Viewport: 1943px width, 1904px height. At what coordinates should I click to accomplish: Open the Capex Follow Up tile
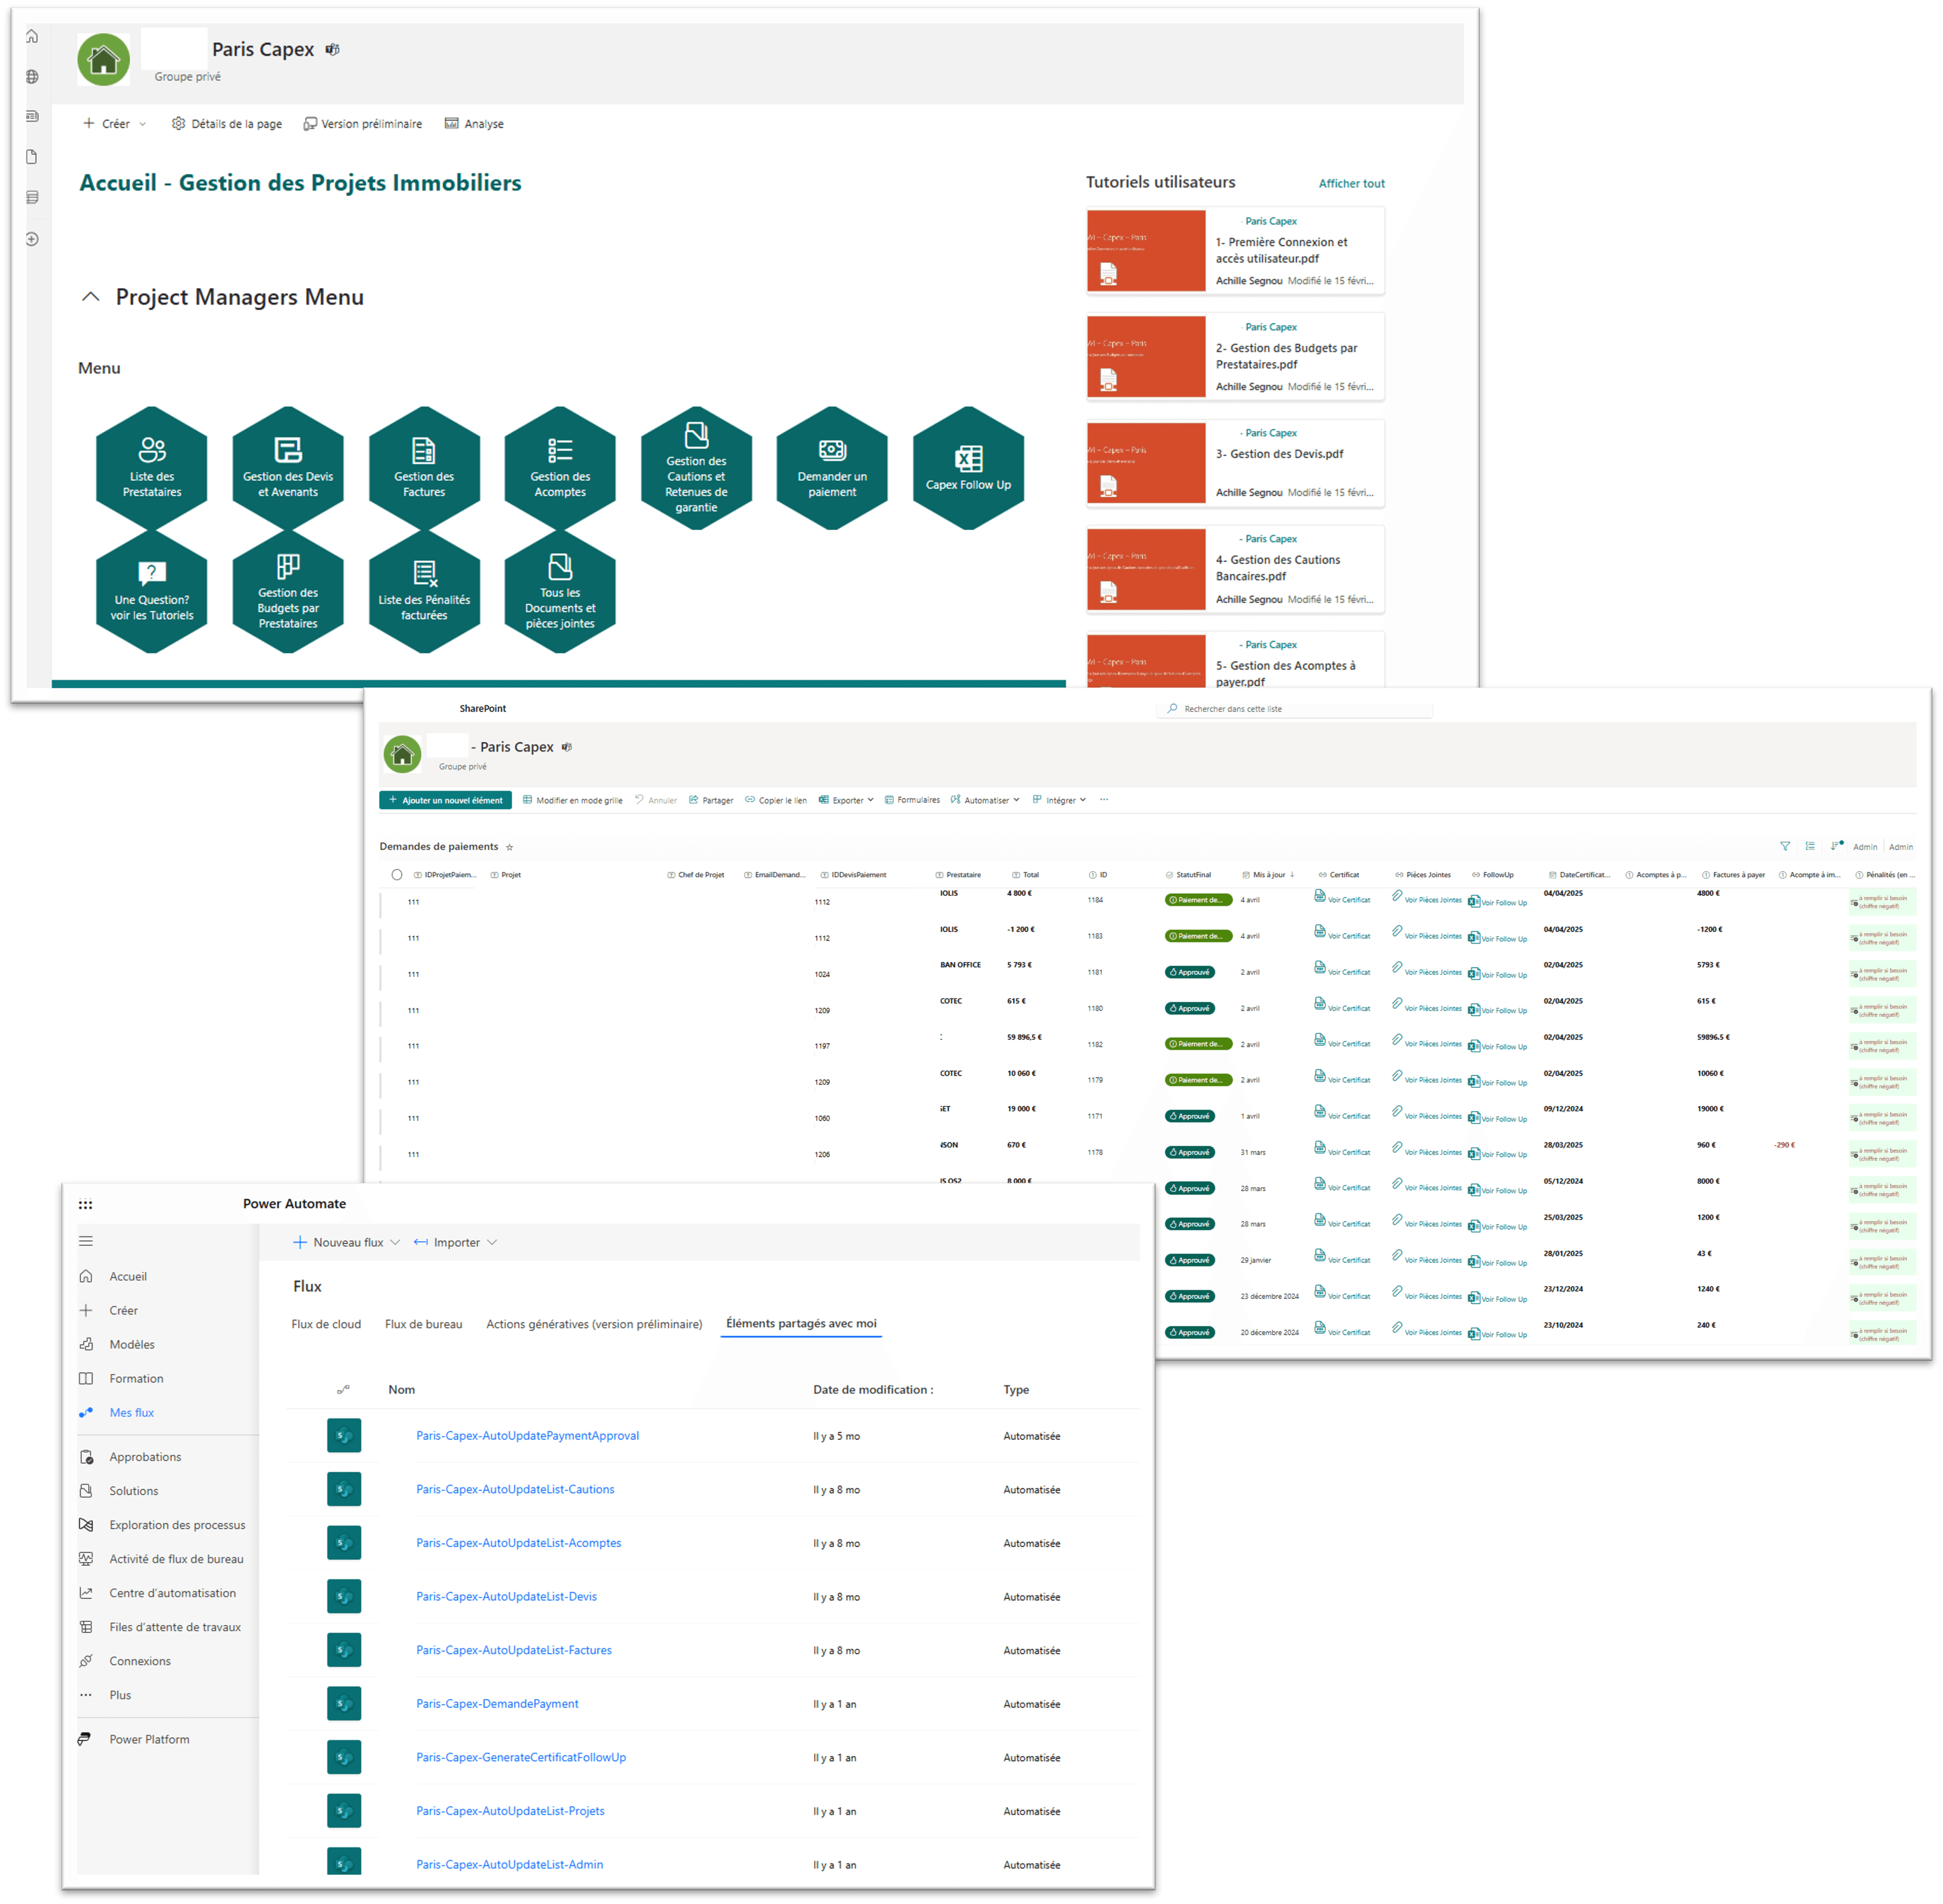tap(967, 466)
